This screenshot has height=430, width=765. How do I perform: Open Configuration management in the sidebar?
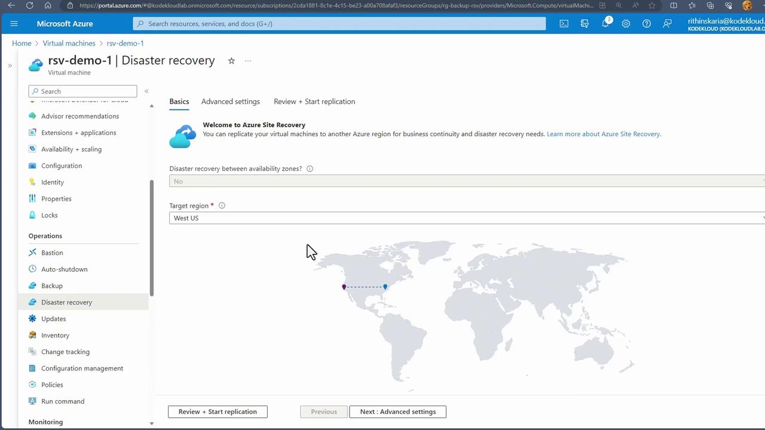tap(82, 368)
